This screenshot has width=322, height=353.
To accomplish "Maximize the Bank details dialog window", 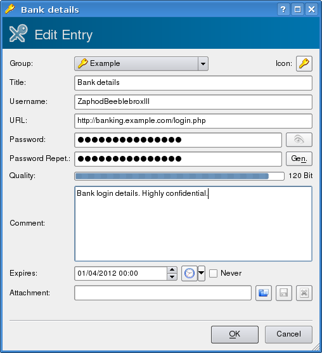I will tap(297, 10).
